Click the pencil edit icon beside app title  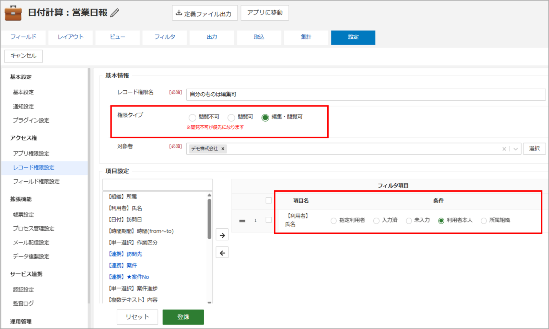tap(115, 13)
